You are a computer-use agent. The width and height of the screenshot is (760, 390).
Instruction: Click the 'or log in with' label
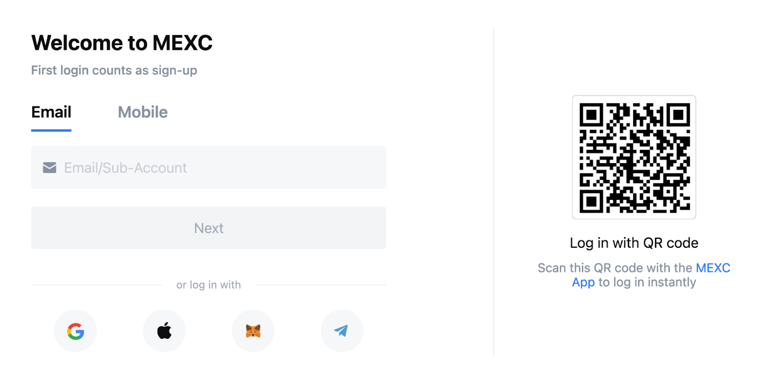[209, 285]
